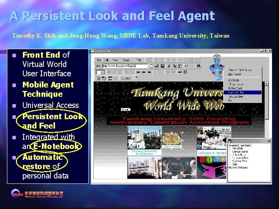
Task: Click the Open folder icon
Action: [x=157, y=66]
